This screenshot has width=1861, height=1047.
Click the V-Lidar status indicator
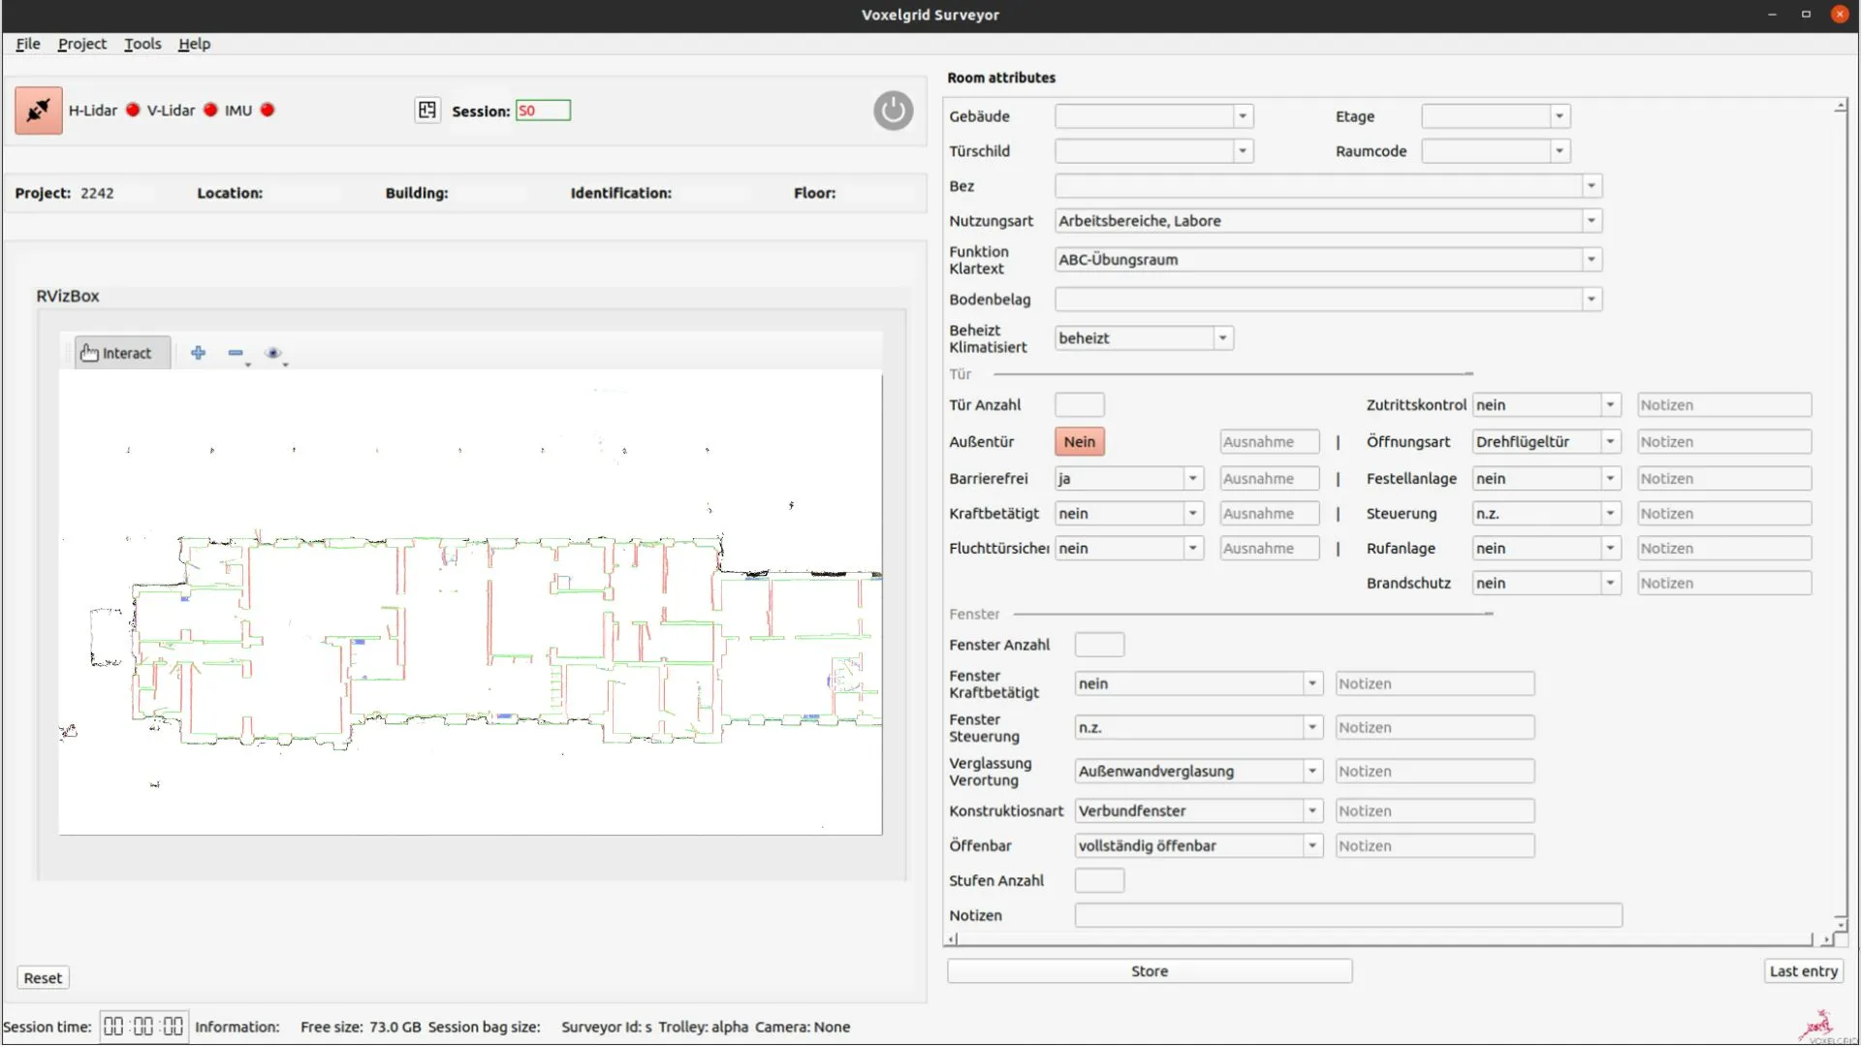(211, 110)
